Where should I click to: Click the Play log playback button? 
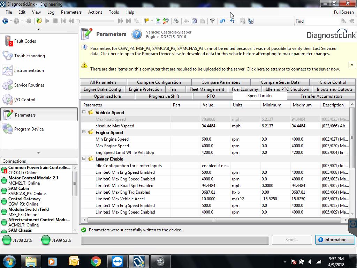pyautogui.click(x=47, y=21)
